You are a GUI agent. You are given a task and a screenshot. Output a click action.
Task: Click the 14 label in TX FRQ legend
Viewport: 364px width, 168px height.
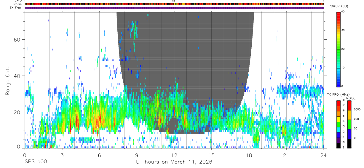(x=343, y=121)
